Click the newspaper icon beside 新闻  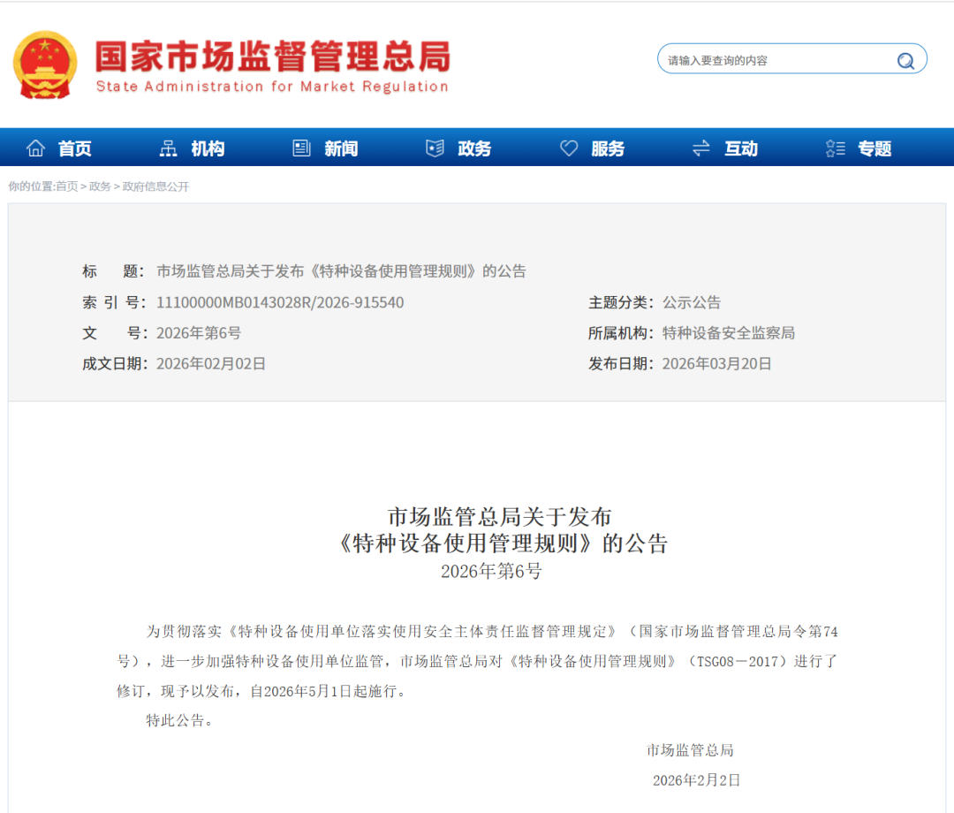[302, 148]
